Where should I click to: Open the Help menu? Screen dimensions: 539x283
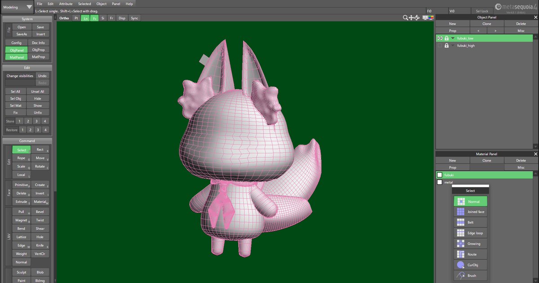(129, 4)
